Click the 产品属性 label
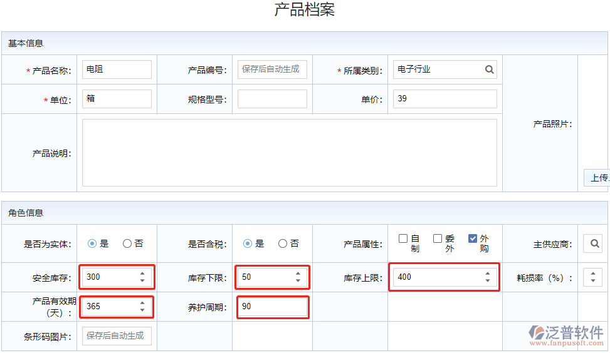The height and width of the screenshot is (353, 610). point(362,244)
